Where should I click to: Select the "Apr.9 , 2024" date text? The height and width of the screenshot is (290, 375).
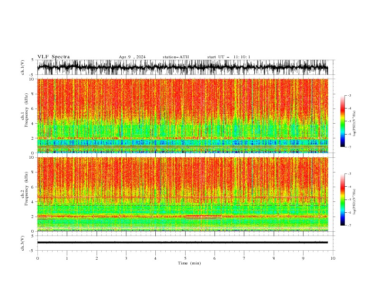point(132,57)
